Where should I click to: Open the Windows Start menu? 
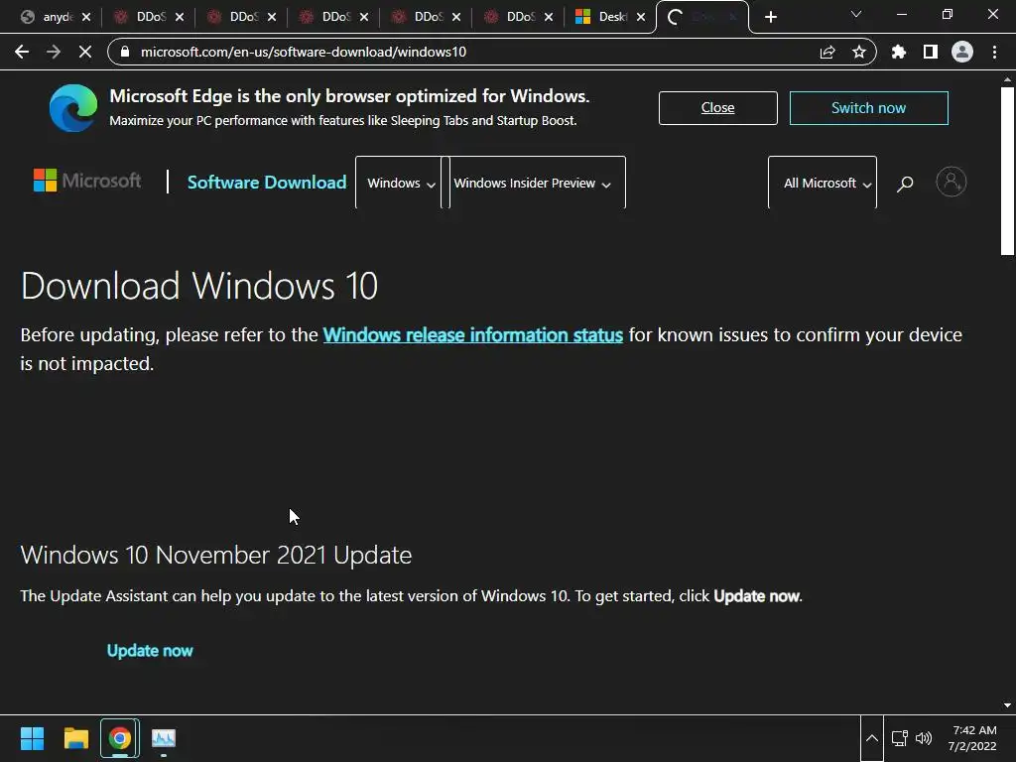pos(32,738)
